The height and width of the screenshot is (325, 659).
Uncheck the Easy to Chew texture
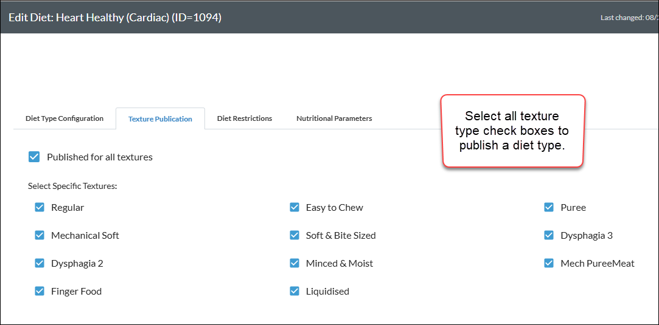point(295,207)
